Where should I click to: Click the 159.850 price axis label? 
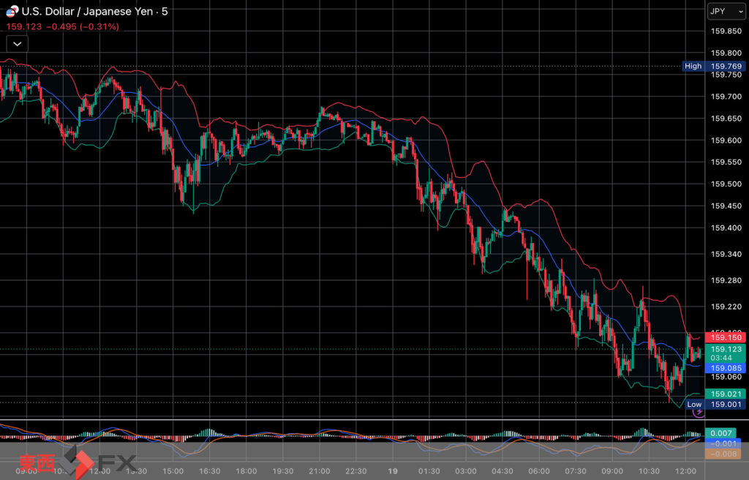pos(726,31)
